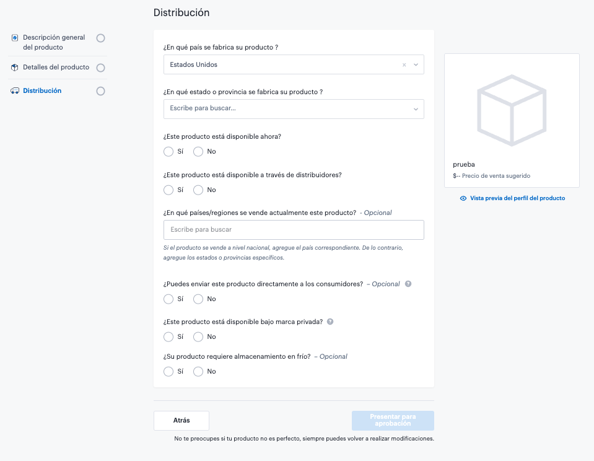Go to Detalles del producto step
This screenshot has width=594, height=461.
[56, 68]
